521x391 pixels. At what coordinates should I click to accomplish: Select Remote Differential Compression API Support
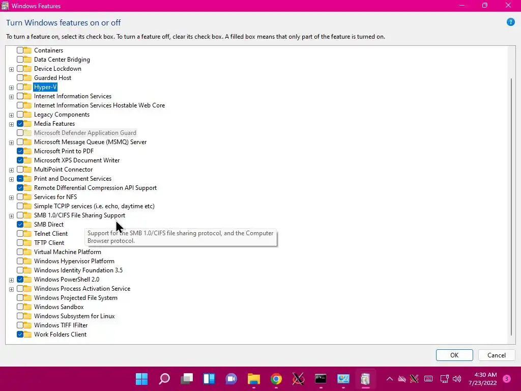coord(95,188)
